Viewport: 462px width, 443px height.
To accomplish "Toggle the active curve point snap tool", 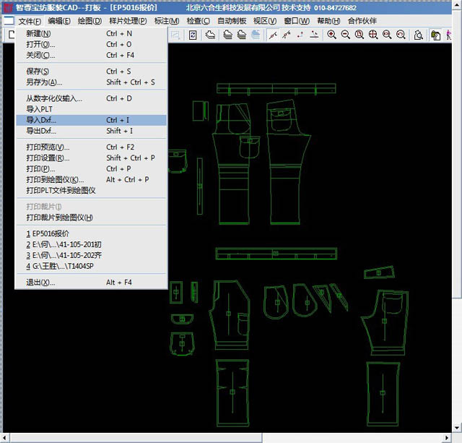I will 273,35.
